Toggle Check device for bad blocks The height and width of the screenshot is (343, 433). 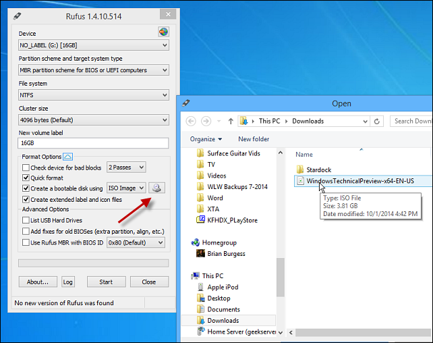pyautogui.click(x=26, y=167)
